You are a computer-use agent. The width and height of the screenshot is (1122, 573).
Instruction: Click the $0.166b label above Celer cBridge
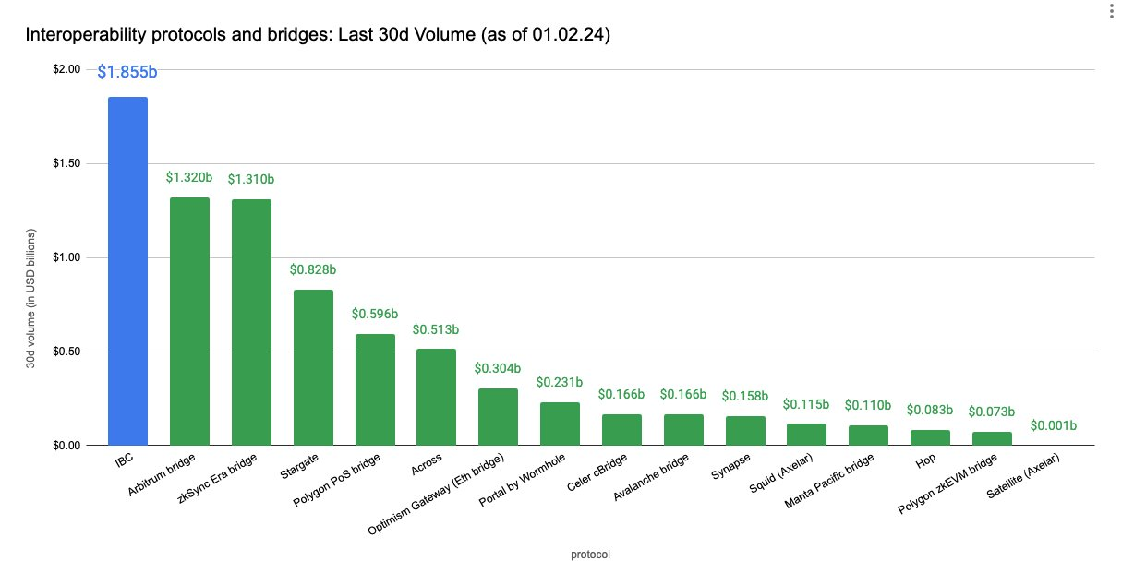621,394
